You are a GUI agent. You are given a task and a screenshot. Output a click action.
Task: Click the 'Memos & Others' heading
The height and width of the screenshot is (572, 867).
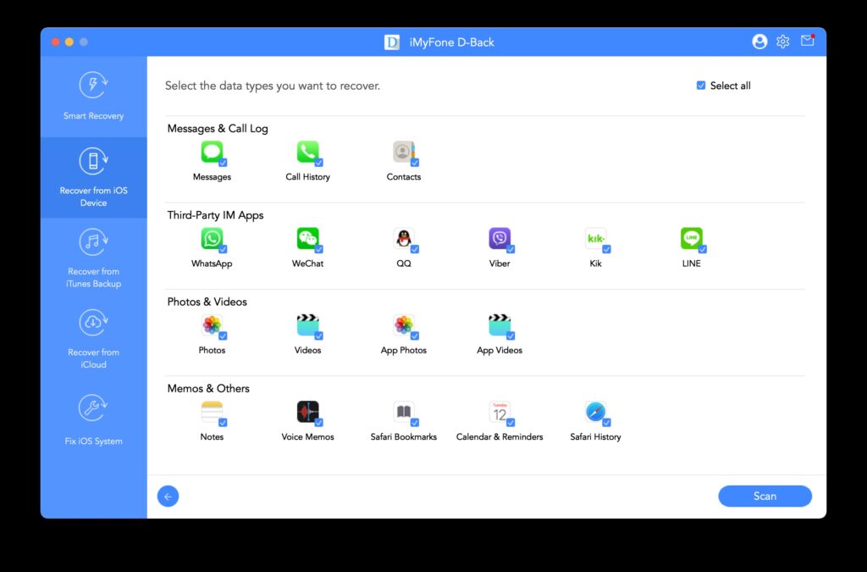[x=208, y=388]
